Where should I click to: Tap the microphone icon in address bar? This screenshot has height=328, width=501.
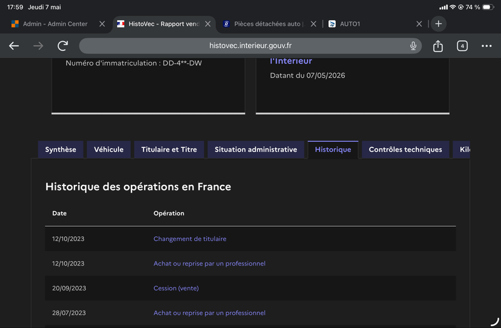413,46
